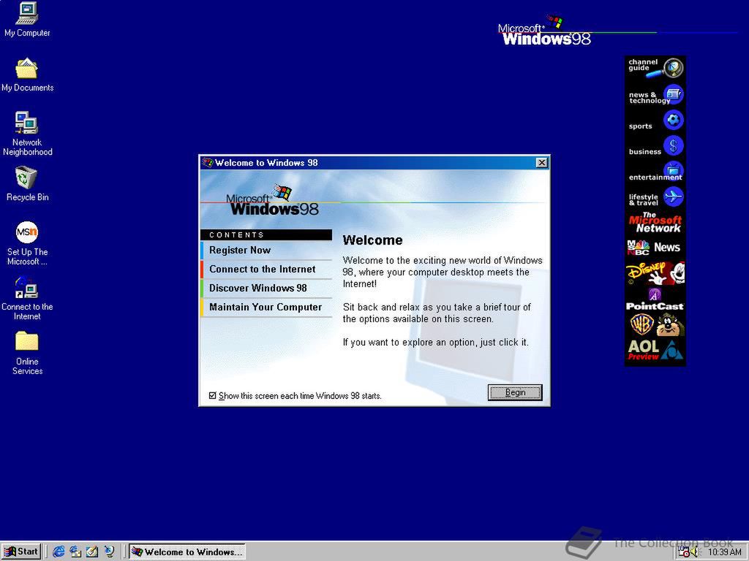
Task: Click the View Channels Quick Launch icon
Action: (108, 552)
